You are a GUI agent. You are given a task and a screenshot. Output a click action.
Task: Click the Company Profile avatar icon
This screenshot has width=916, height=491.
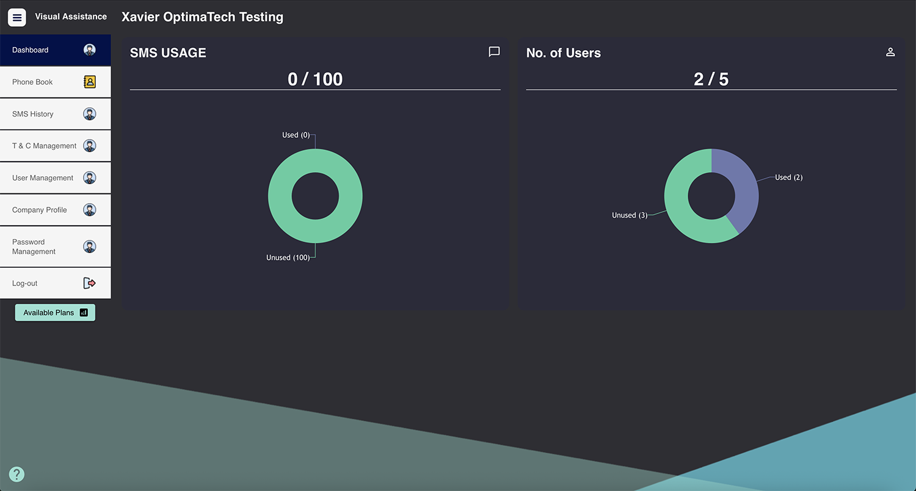click(x=90, y=210)
